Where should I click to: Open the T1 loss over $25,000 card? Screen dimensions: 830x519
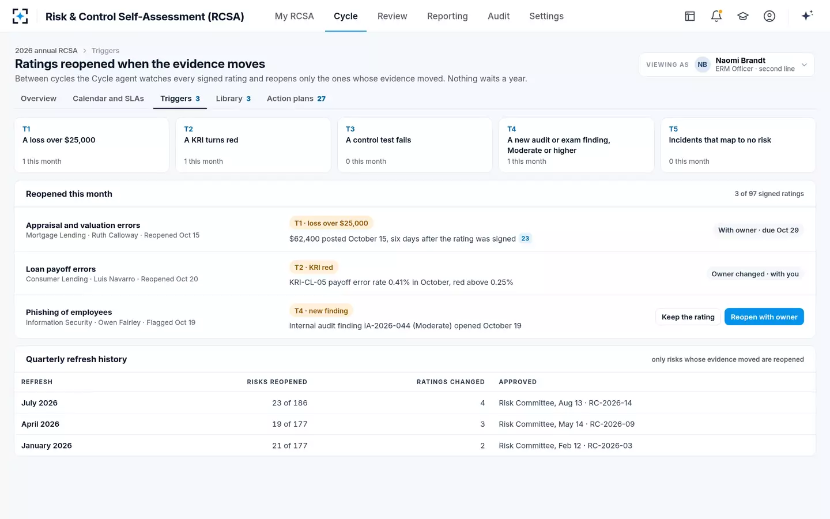tap(92, 145)
